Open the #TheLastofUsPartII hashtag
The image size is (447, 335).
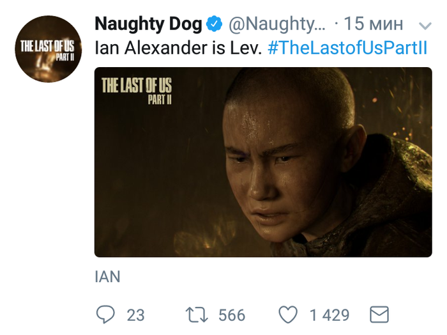tap(347, 49)
